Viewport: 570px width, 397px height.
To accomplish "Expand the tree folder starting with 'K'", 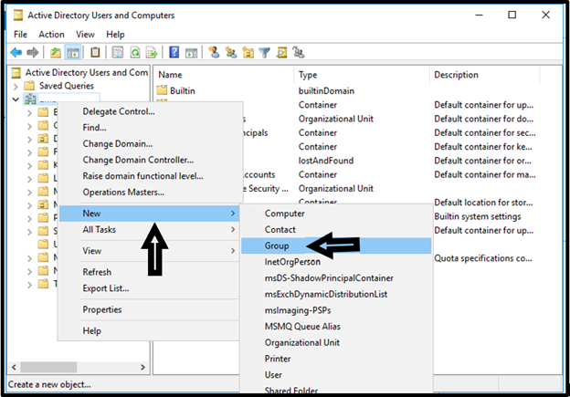I will 29,165.
